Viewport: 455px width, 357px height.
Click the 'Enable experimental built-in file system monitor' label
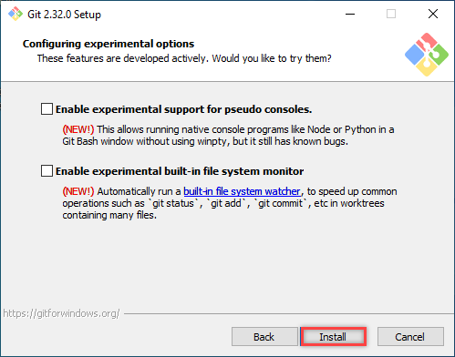pyautogui.click(x=180, y=171)
